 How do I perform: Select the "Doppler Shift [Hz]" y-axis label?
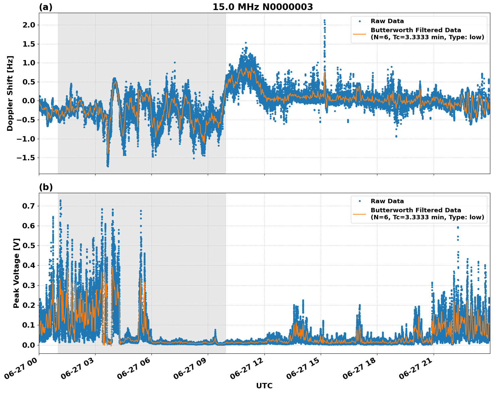10,93
